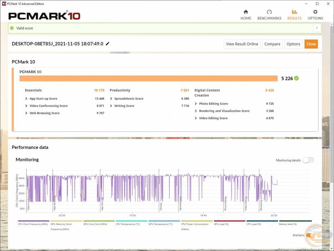334x251 pixels.
Task: Click the result name DESKTOP-08ET85J text
Action: [x=58, y=44]
